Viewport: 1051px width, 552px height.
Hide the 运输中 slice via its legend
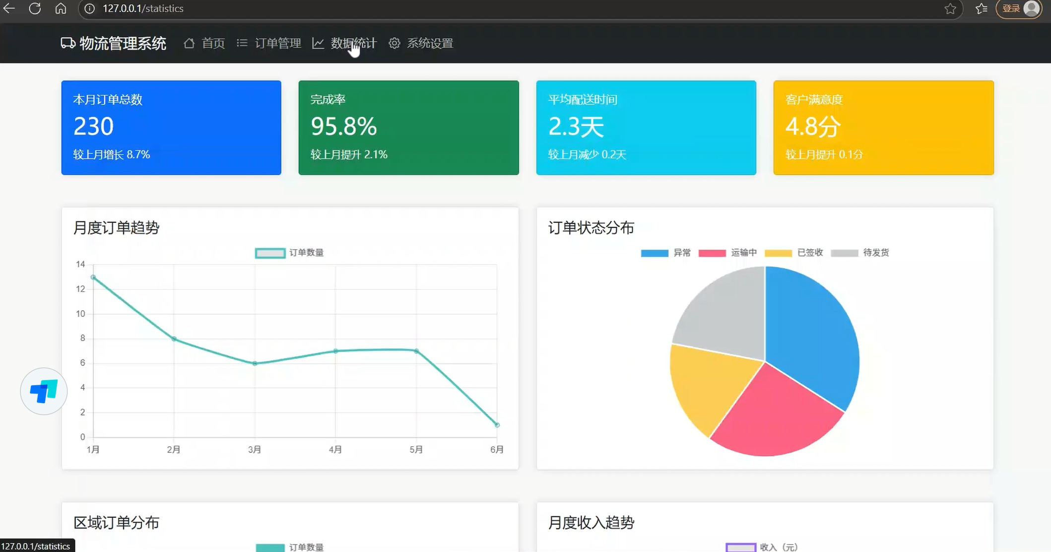coord(727,252)
